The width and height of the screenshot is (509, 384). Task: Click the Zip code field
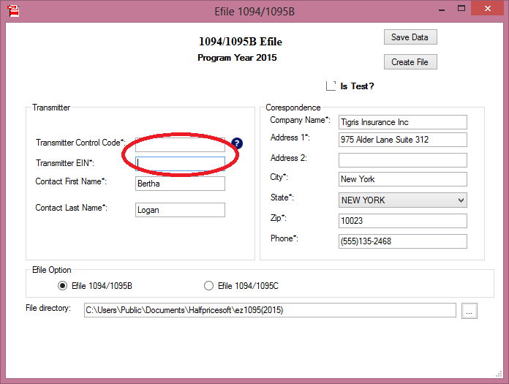pos(402,221)
